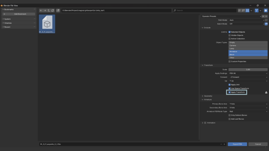Select Empty in Object Types list
This screenshot has width=269, height=151.
tap(248, 42)
